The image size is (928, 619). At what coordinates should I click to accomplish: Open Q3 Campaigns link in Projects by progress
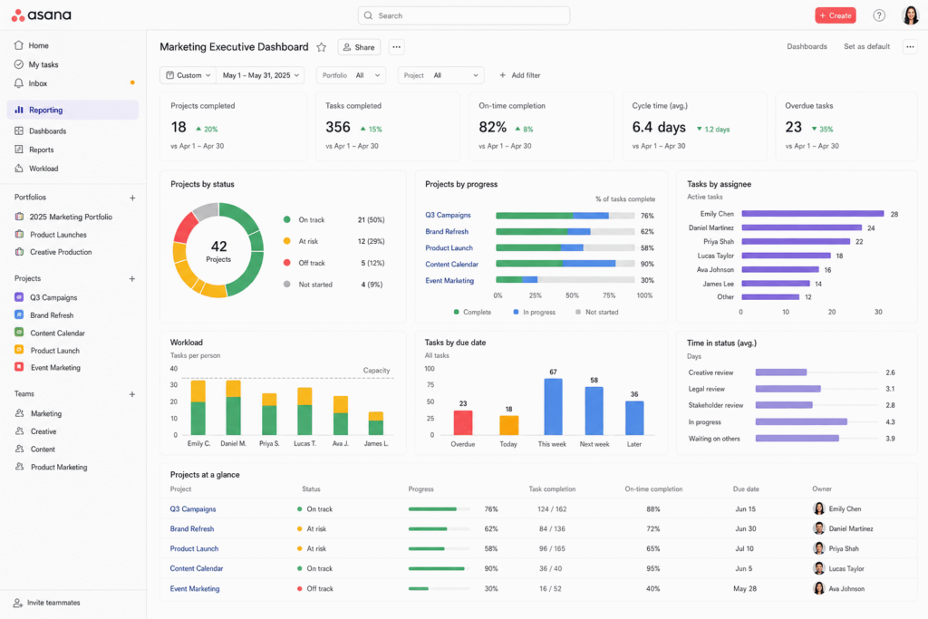coord(448,215)
